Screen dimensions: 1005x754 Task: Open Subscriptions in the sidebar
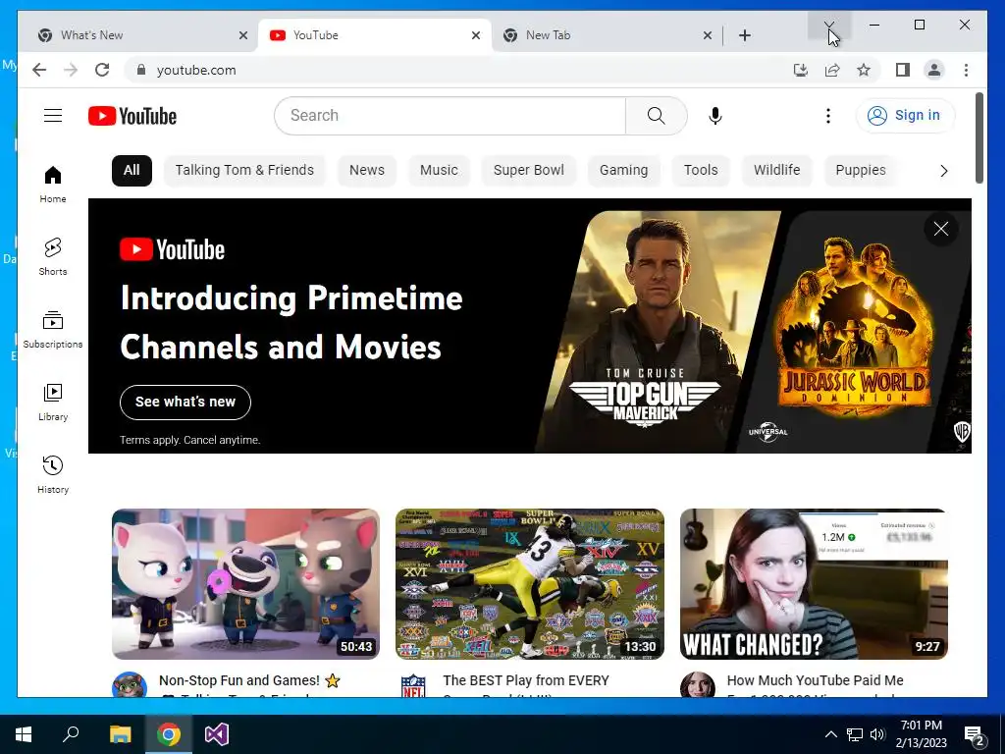pos(53,330)
